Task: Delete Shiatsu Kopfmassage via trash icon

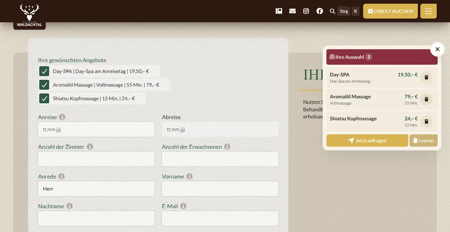Action: coord(426,121)
